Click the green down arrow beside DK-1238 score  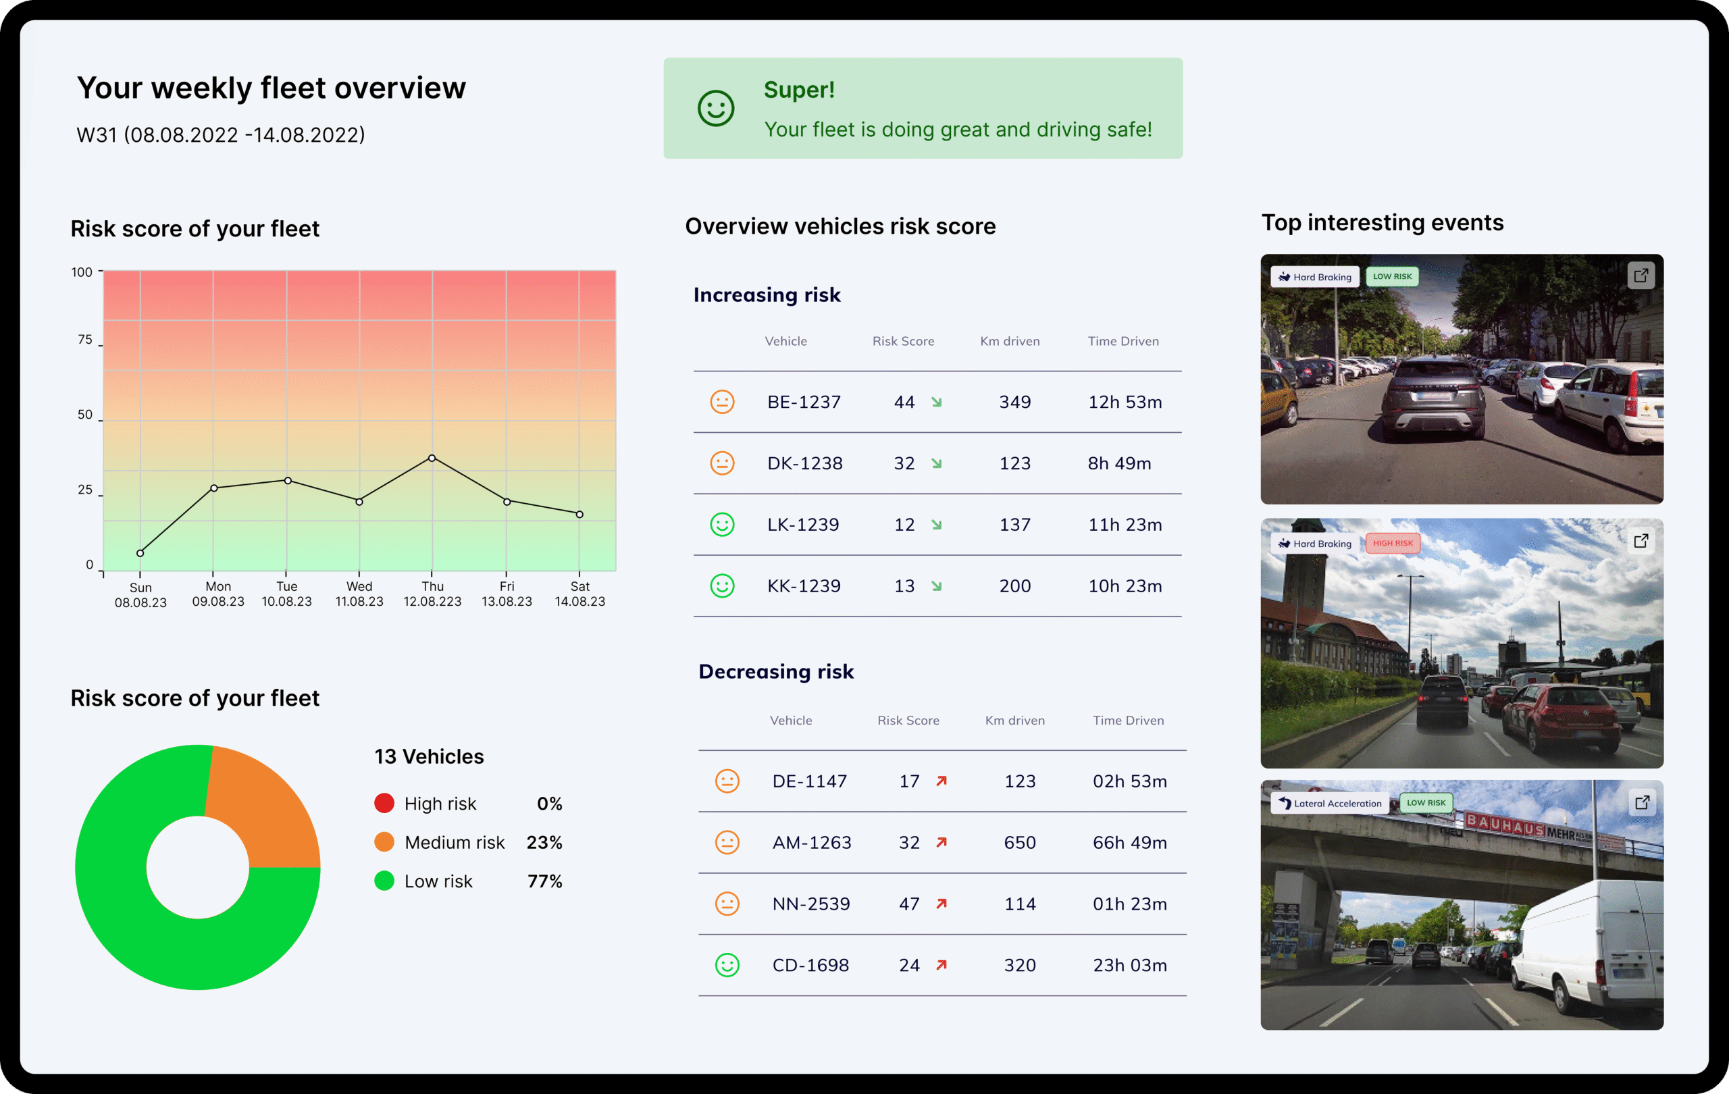point(936,464)
